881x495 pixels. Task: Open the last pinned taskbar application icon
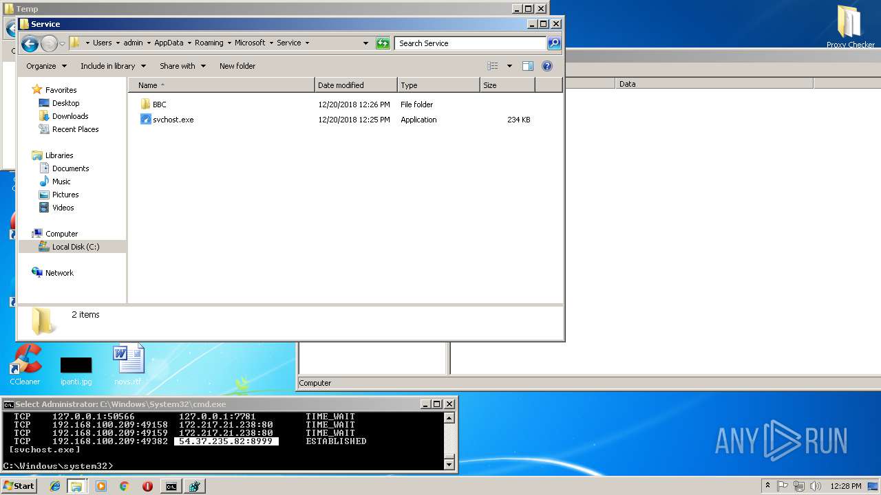pos(195,486)
